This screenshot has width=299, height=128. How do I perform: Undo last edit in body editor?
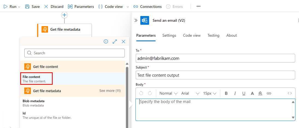click(x=141, y=93)
